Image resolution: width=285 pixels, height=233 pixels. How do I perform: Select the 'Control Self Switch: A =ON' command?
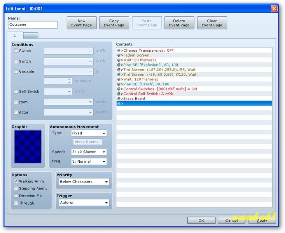(194, 94)
